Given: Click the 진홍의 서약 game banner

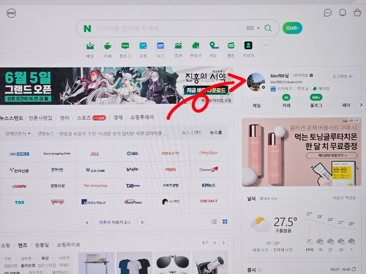Looking at the screenshot, I should (x=116, y=86).
